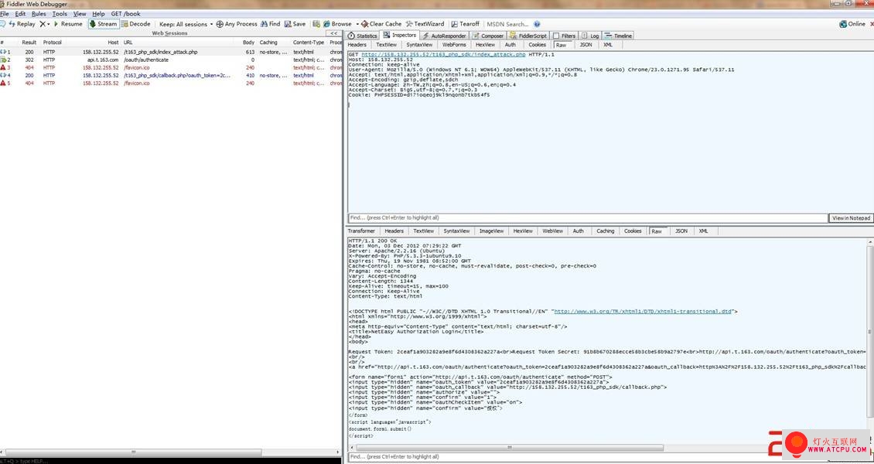The image size is (874, 464).
Task: Select session 4 callback.php row
Action: point(171,75)
